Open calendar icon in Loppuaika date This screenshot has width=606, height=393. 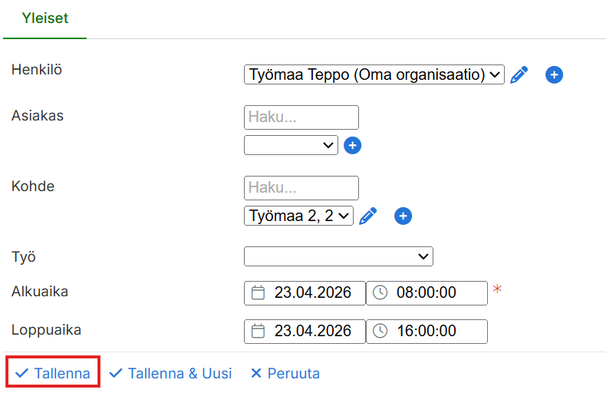(259, 331)
